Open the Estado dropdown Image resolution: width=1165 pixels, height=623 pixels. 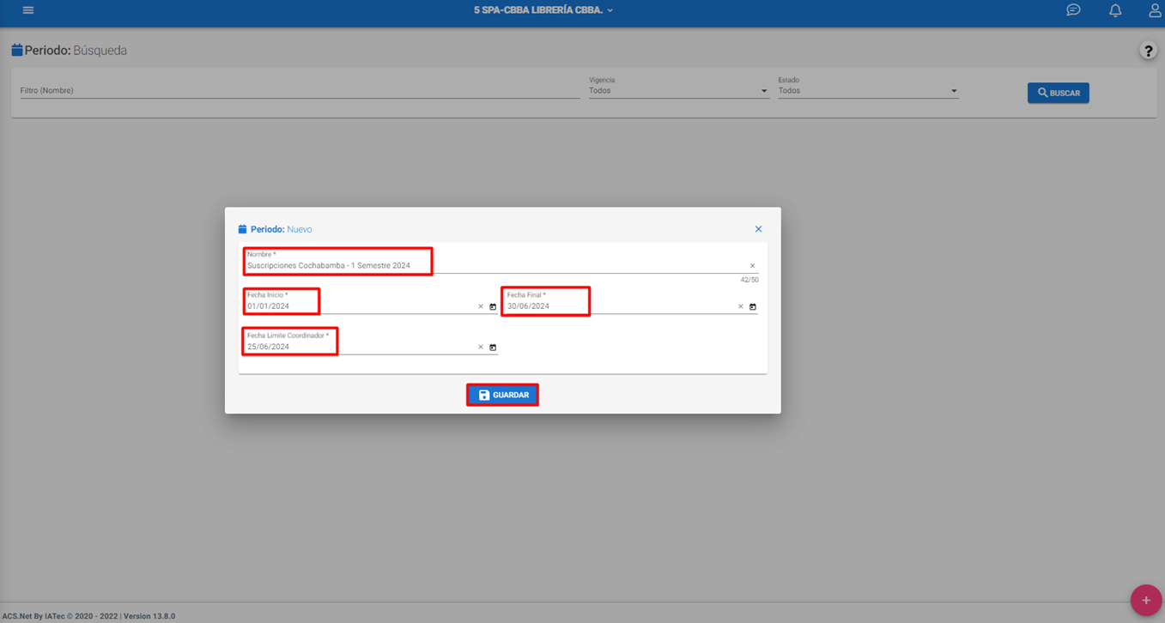point(868,90)
